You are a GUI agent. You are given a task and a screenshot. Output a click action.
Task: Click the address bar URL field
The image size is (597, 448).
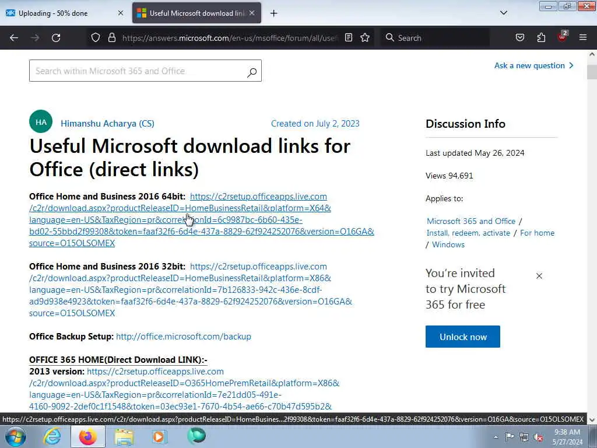tap(230, 38)
